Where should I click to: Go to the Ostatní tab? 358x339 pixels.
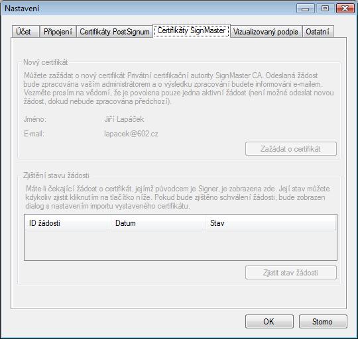tap(318, 32)
